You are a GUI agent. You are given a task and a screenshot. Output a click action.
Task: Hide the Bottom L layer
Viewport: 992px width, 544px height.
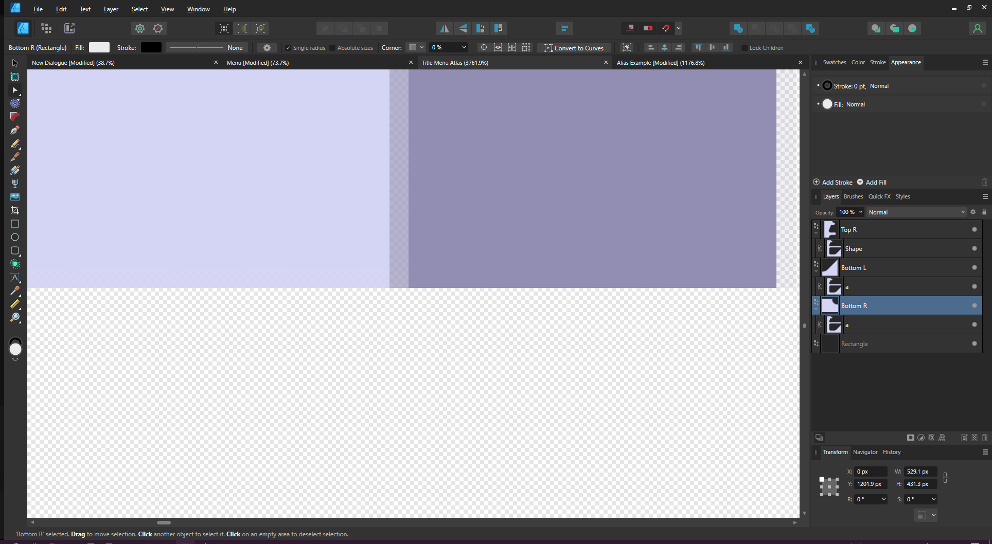pos(974,267)
